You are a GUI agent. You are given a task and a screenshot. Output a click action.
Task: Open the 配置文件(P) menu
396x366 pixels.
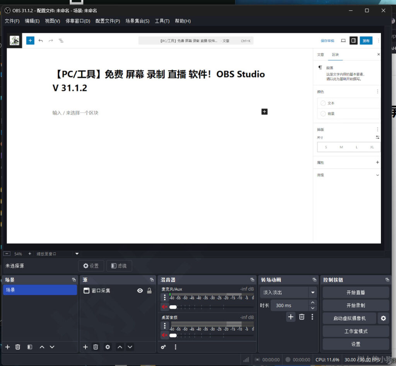pos(108,21)
